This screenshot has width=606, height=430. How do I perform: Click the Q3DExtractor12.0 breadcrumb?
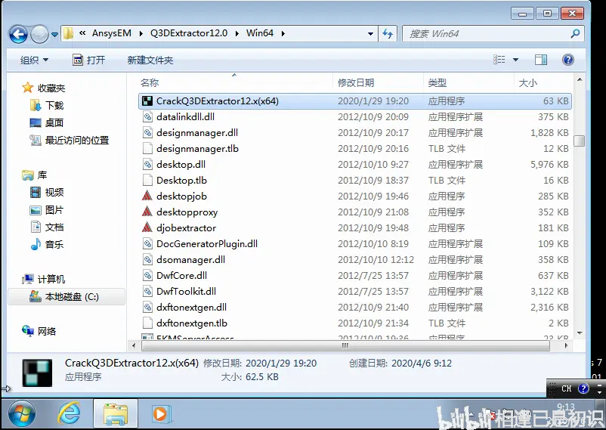[189, 33]
